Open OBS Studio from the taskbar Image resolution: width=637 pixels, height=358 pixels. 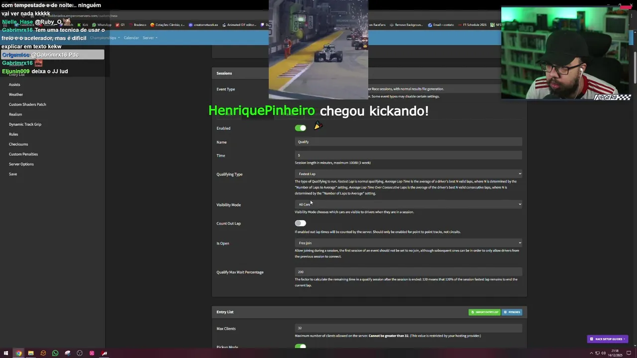[x=80, y=353]
